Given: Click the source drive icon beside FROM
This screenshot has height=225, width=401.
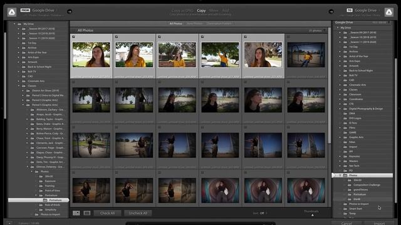Looking at the screenshot, I should [12, 12].
